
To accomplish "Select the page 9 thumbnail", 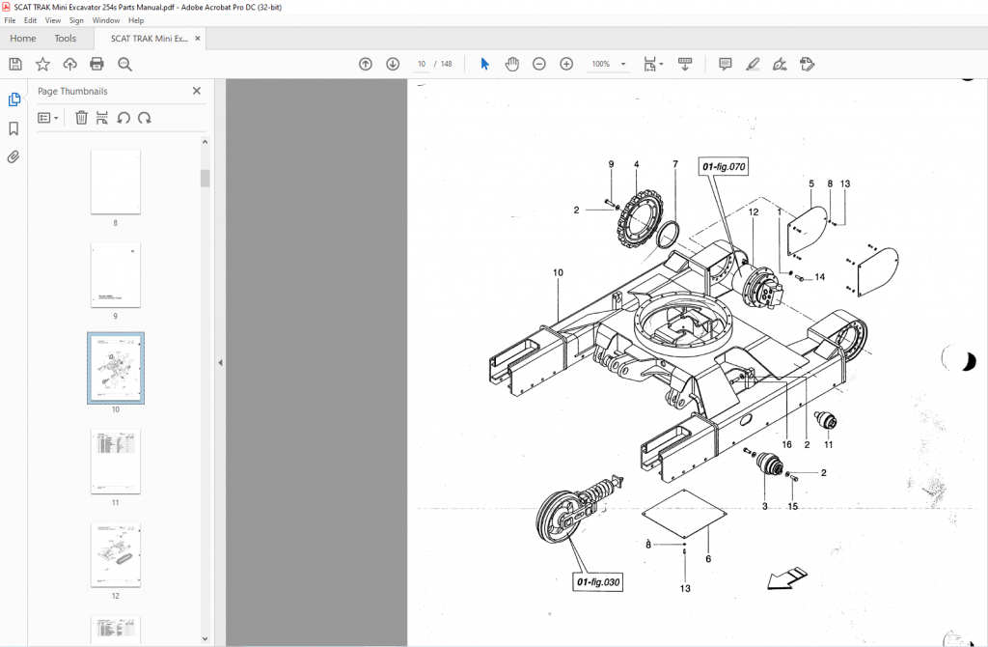I will coord(116,275).
